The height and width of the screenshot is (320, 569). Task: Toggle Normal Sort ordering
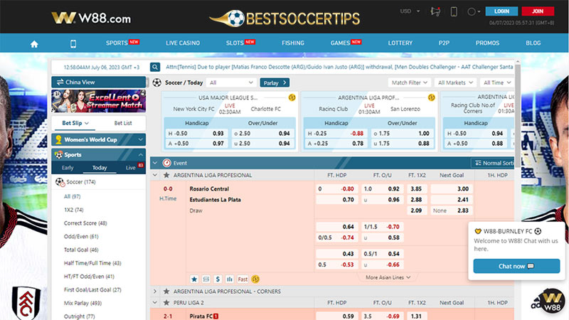pos(493,163)
